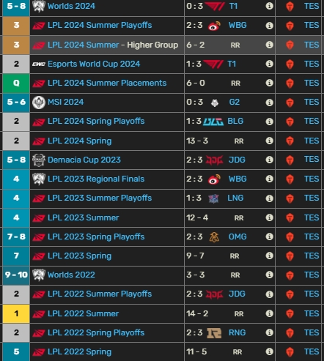This screenshot has width=324, height=361.
Task: Click the G2 team logo icon
Action: (x=215, y=103)
